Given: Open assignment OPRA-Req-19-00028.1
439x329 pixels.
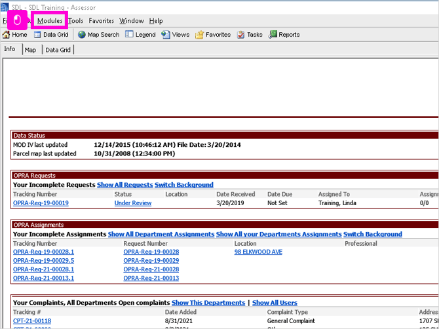Looking at the screenshot, I should [44, 252].
